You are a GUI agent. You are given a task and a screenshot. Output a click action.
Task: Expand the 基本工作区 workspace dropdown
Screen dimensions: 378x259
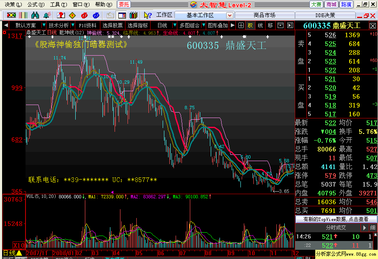(x=230, y=15)
